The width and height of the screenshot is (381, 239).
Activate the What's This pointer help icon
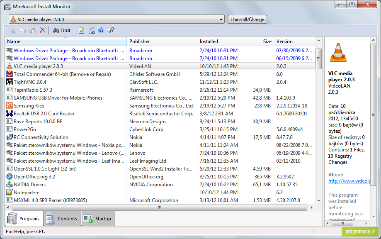[111, 30]
